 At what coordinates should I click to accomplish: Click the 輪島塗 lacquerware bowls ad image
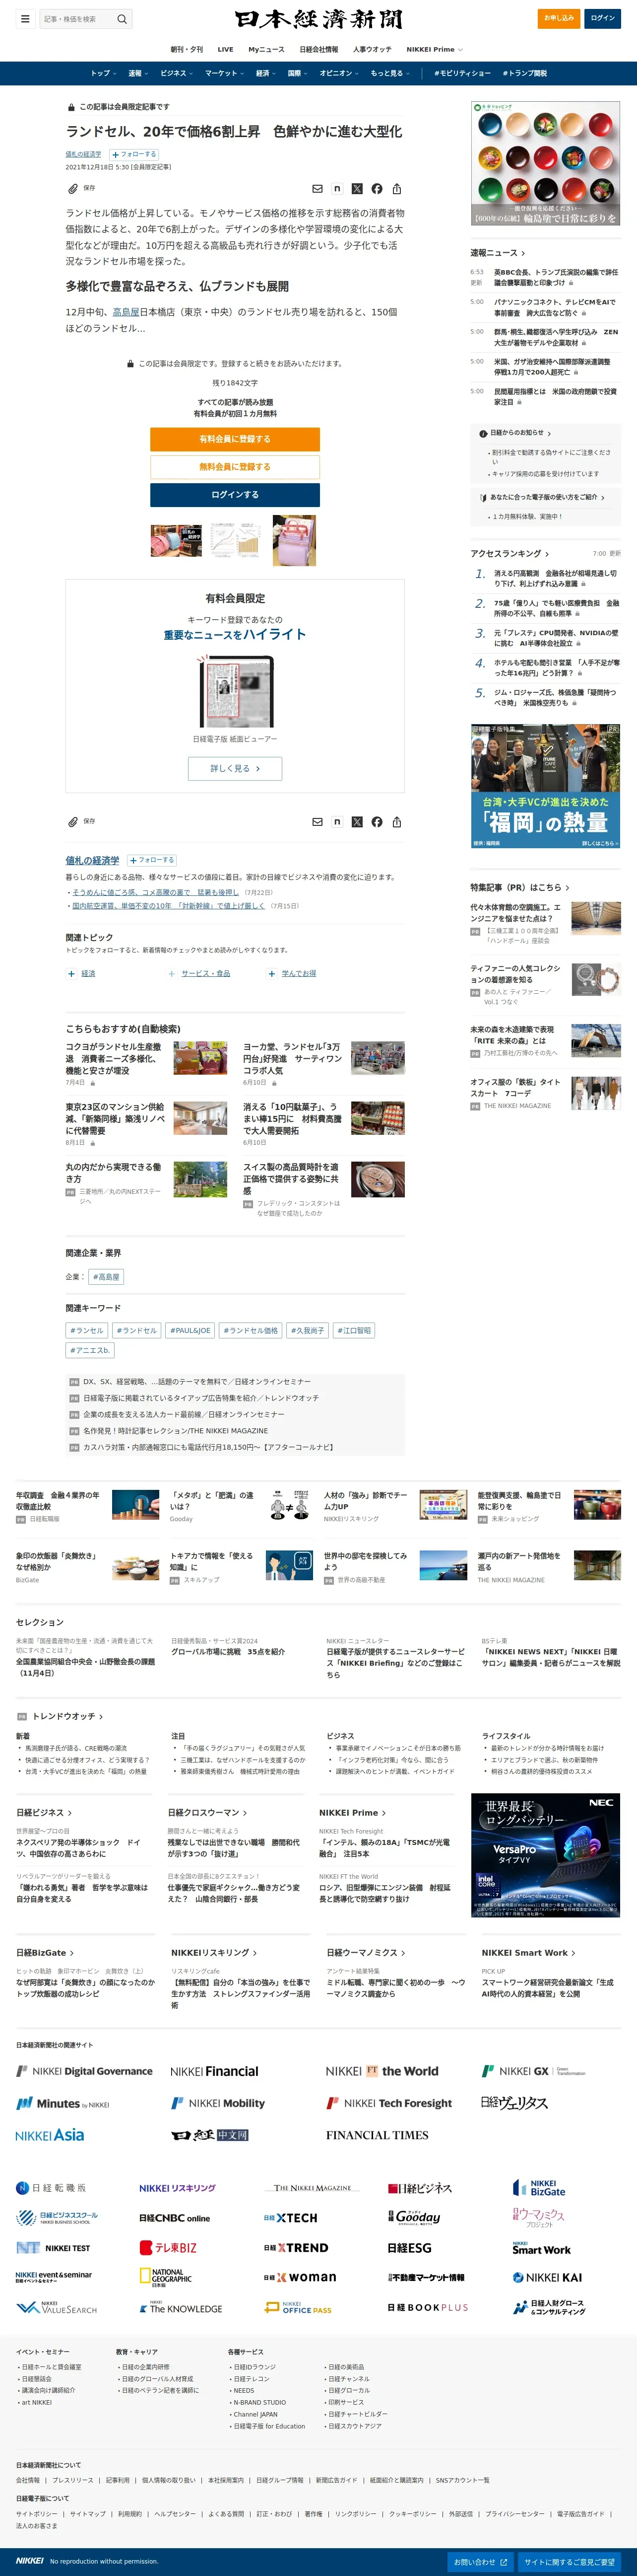pyautogui.click(x=545, y=163)
